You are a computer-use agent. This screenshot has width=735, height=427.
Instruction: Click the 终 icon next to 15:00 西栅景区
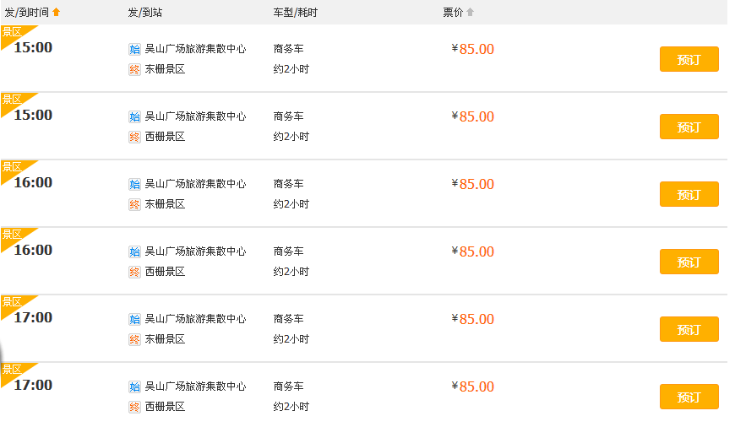134,137
